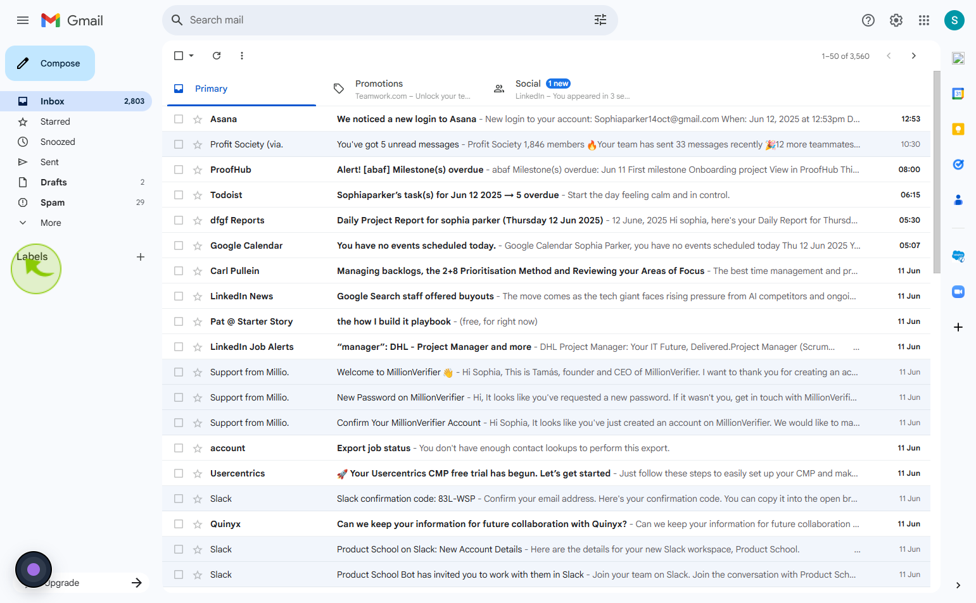
Task: Open Contacts in side panel
Action: (958, 200)
